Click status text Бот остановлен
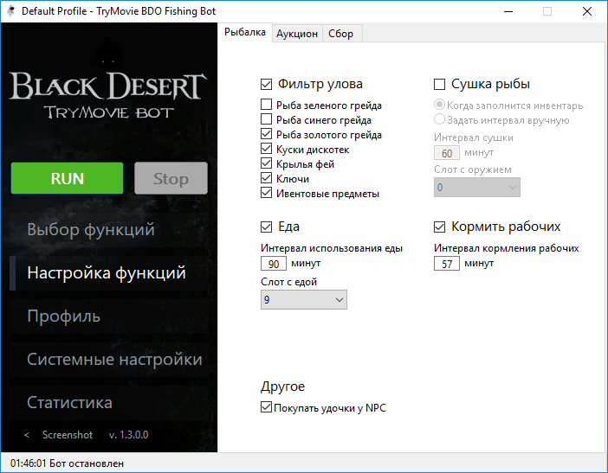The height and width of the screenshot is (473, 608). pyautogui.click(x=87, y=463)
